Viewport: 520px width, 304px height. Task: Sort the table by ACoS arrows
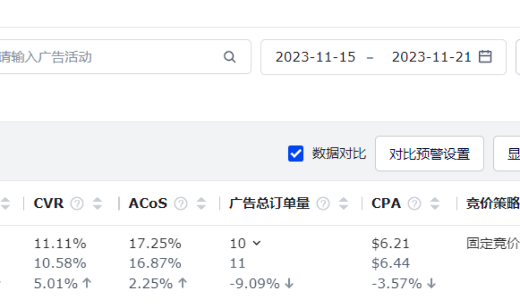(201, 204)
